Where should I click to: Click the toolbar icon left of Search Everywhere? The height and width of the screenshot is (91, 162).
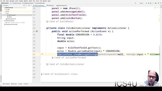[158, 3]
